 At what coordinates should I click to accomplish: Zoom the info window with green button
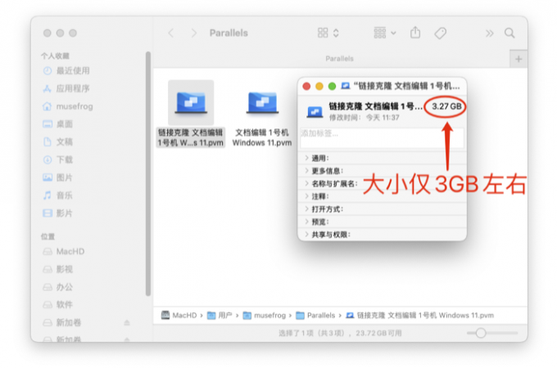tap(332, 86)
